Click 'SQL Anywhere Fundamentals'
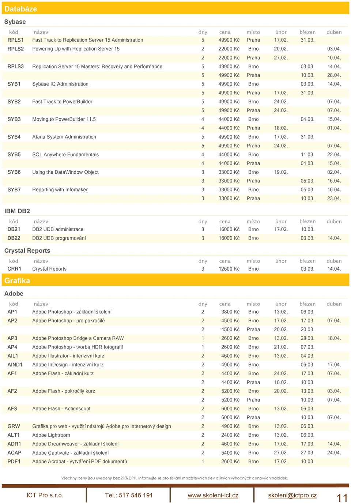351x504 pixels. 65,154
